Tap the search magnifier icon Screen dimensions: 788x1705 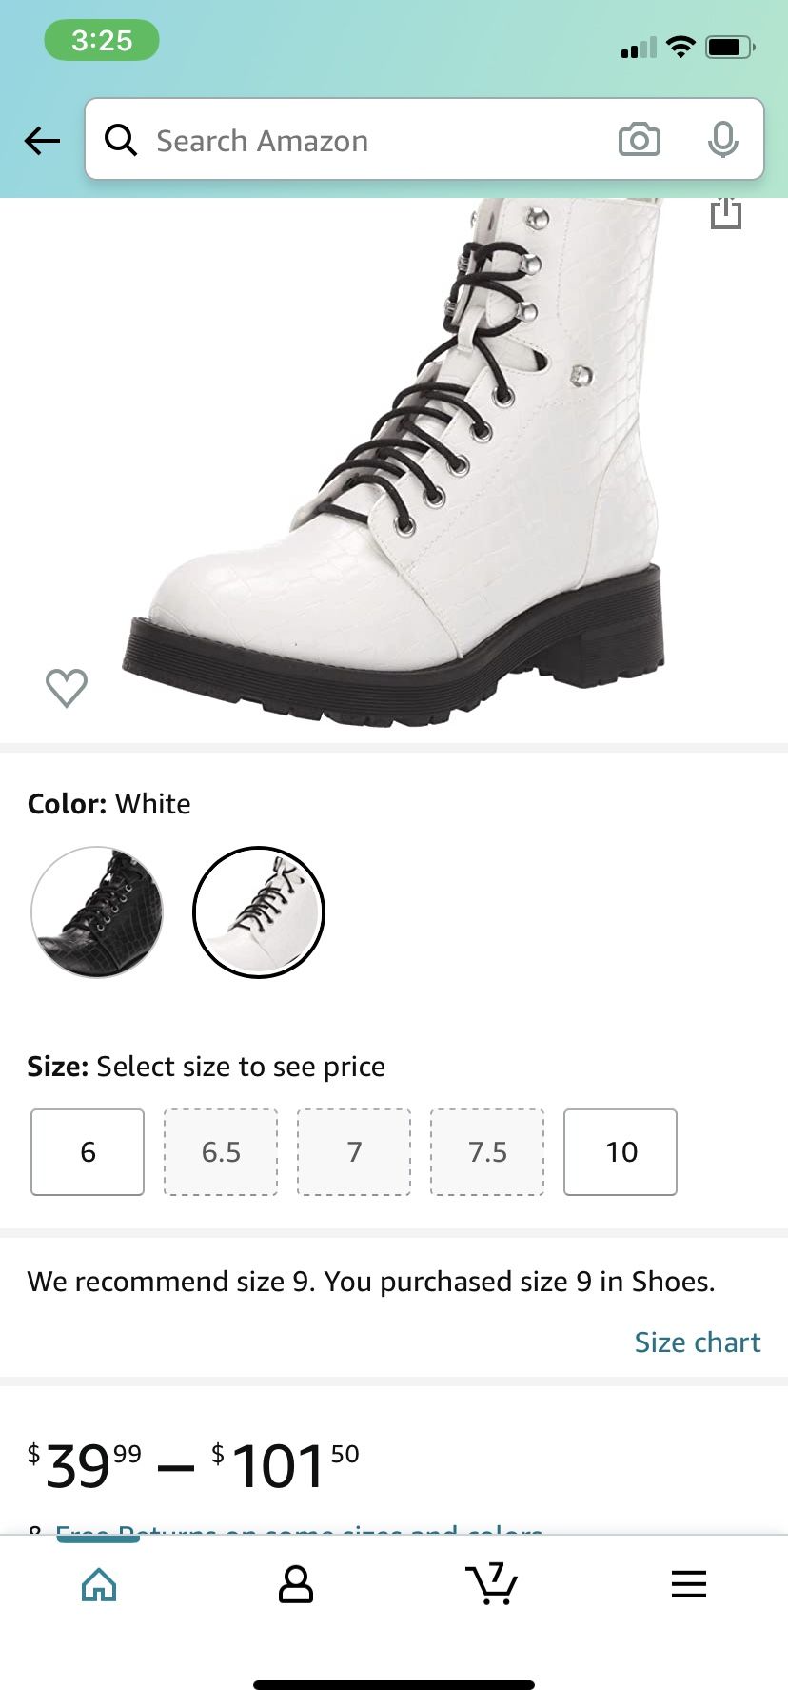[x=121, y=140]
